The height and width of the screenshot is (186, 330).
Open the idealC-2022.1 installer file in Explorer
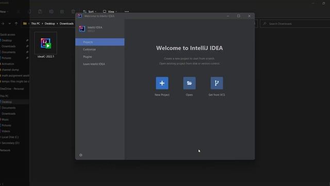46,45
